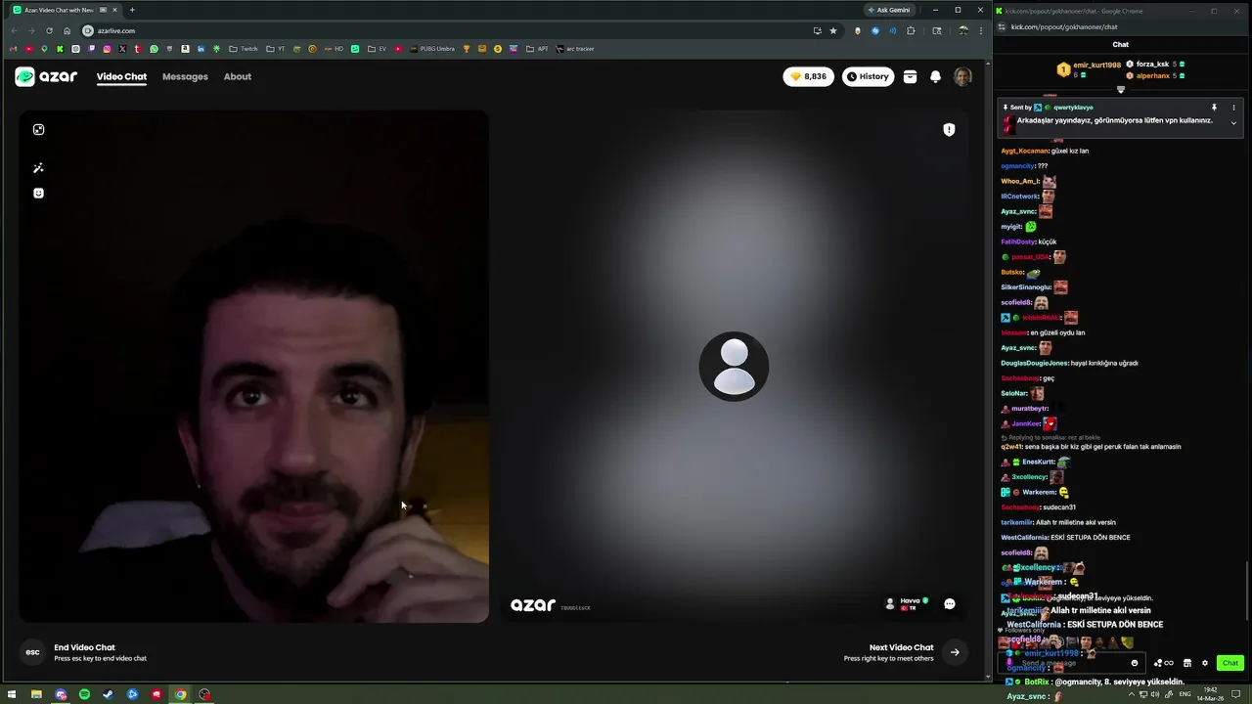Open the YT bookmark folder
This screenshot has height=704, width=1252.
pos(276,49)
